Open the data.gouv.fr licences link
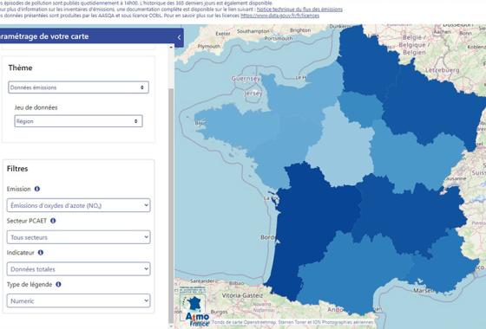 point(279,16)
